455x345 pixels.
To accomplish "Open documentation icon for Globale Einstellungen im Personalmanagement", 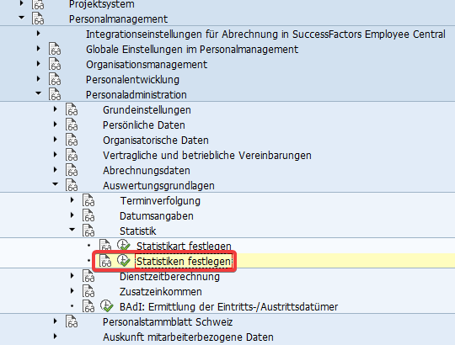I will point(55,49).
